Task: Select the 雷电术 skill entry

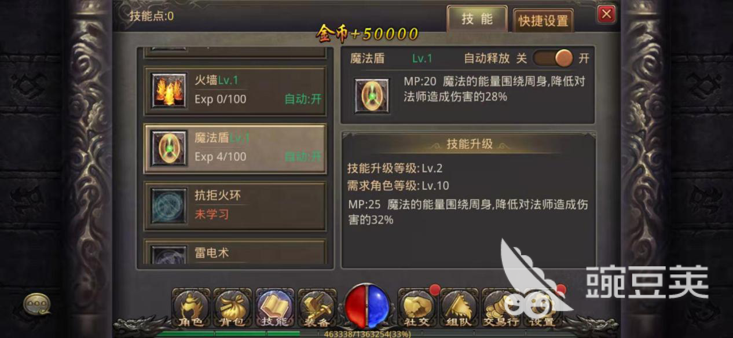Action: tap(235, 252)
